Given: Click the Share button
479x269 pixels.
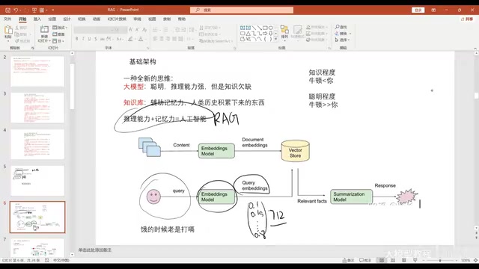Looking at the screenshot, I should pos(467,19).
